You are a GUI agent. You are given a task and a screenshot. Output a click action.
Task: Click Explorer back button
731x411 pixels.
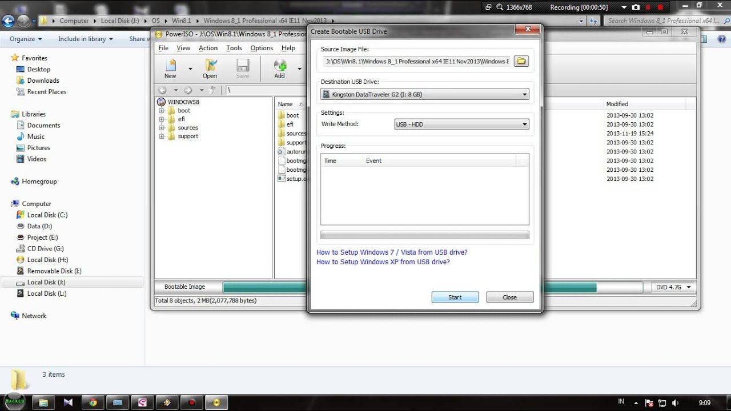[x=8, y=21]
